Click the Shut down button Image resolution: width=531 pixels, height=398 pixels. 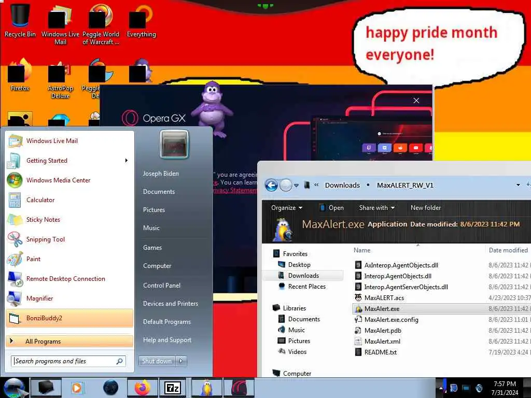(x=157, y=361)
